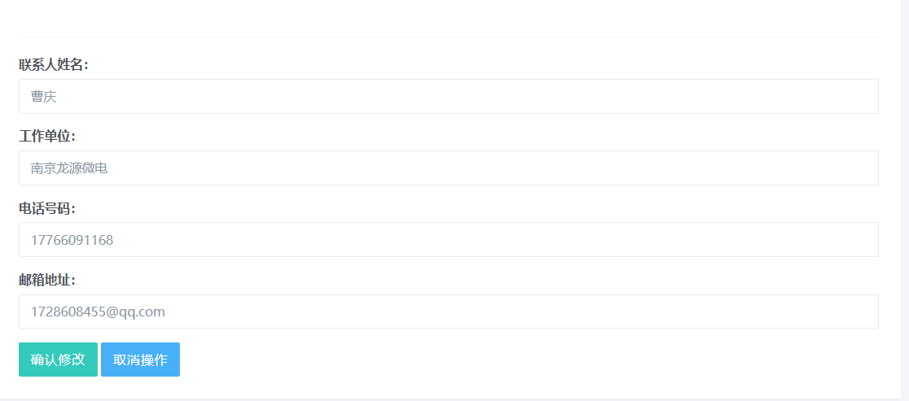Click the empty right end of the email field

(x=811, y=312)
